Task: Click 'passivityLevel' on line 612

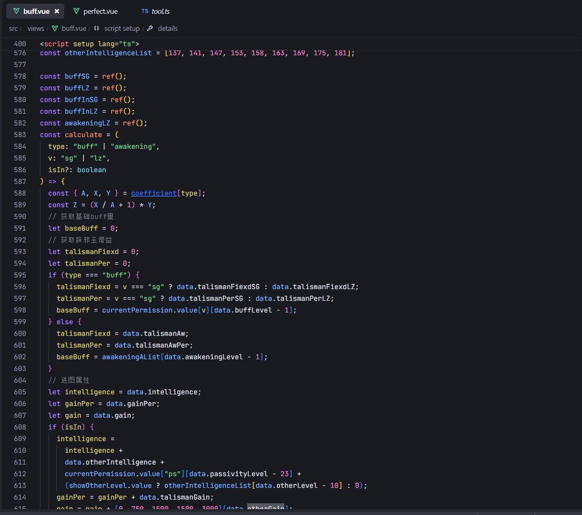Action: point(239,474)
